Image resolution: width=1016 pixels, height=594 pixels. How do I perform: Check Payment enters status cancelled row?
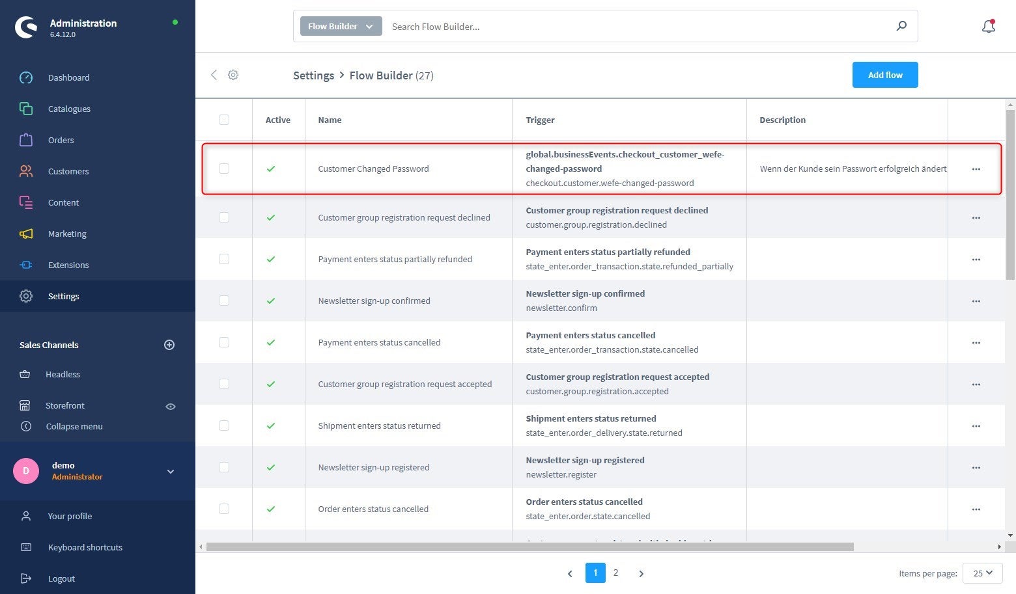pos(224,342)
